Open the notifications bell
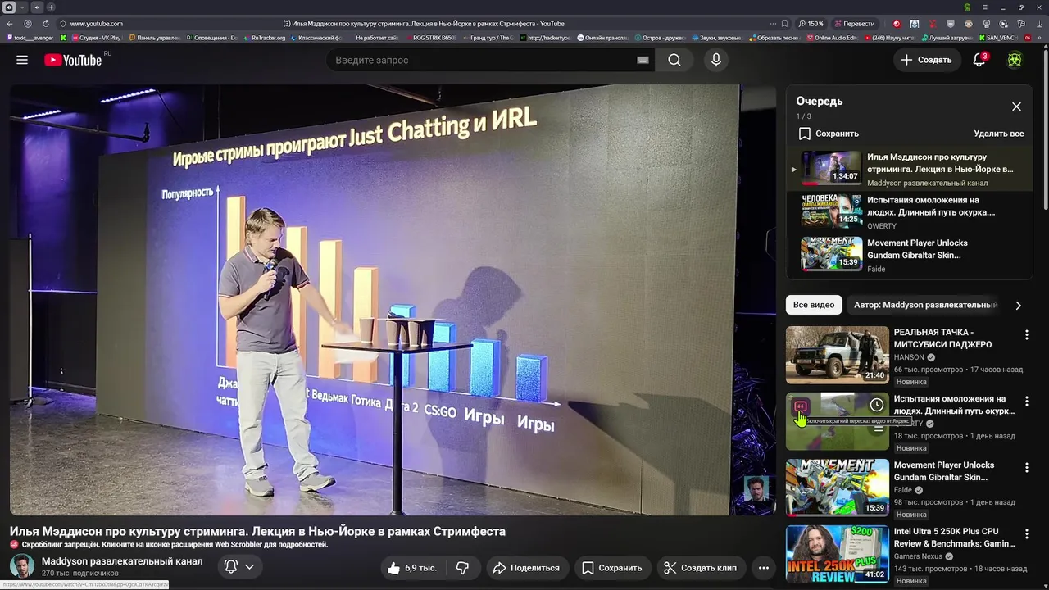 click(979, 60)
